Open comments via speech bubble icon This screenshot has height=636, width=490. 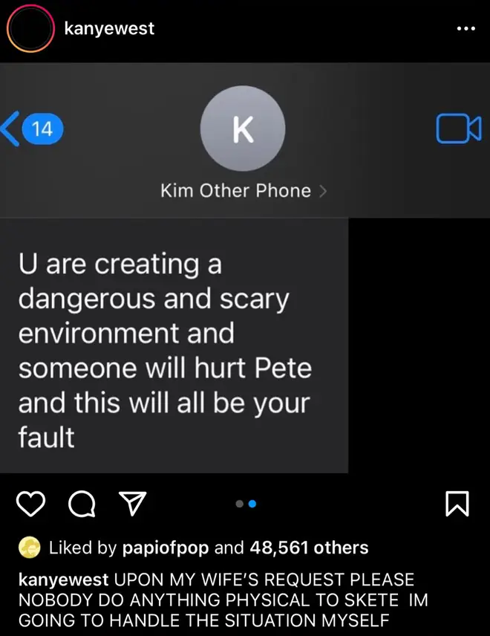coord(82,504)
